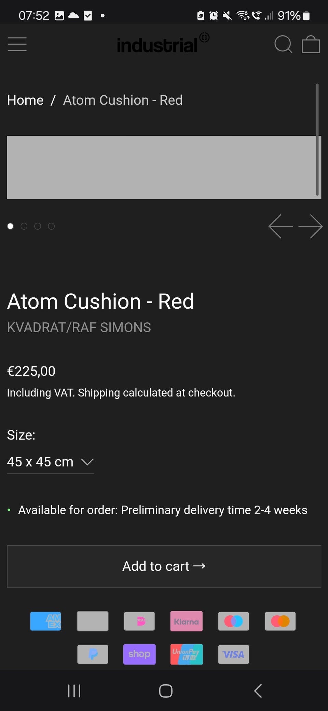The image size is (328, 711).
Task: Tap the American Express icon
Action: click(x=46, y=621)
